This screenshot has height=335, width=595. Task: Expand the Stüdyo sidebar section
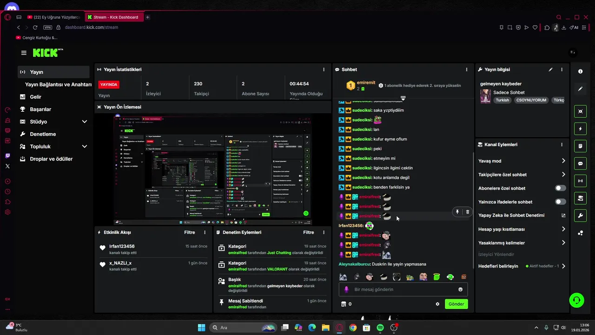pyautogui.click(x=85, y=122)
